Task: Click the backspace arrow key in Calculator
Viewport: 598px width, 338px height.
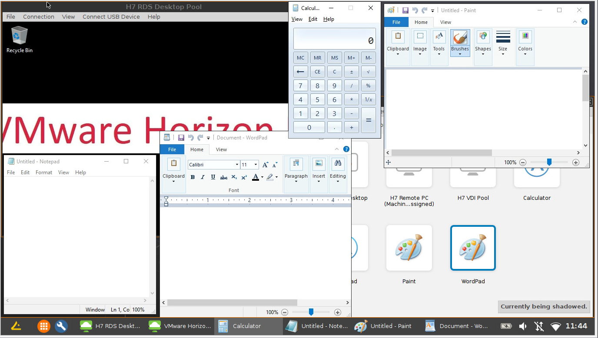Action: click(300, 72)
